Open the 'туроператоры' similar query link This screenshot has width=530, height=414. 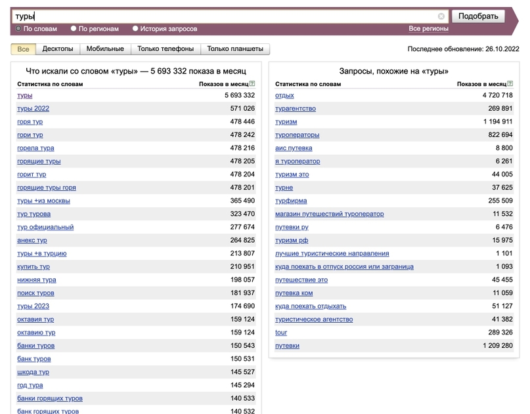tap(297, 135)
